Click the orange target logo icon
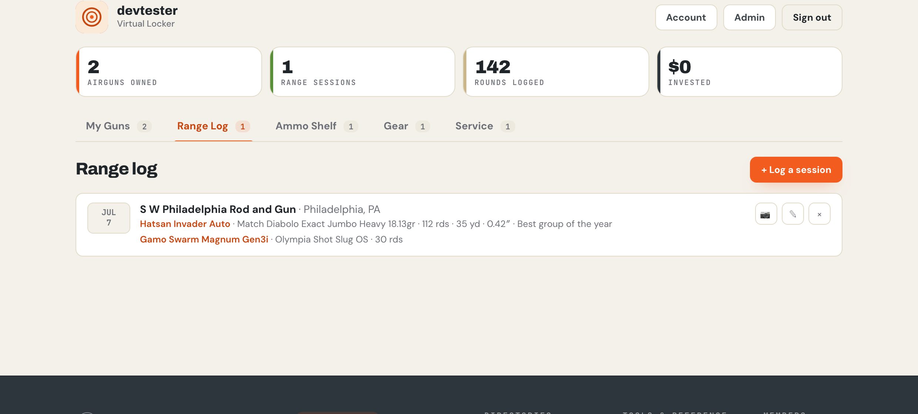 [x=92, y=17]
